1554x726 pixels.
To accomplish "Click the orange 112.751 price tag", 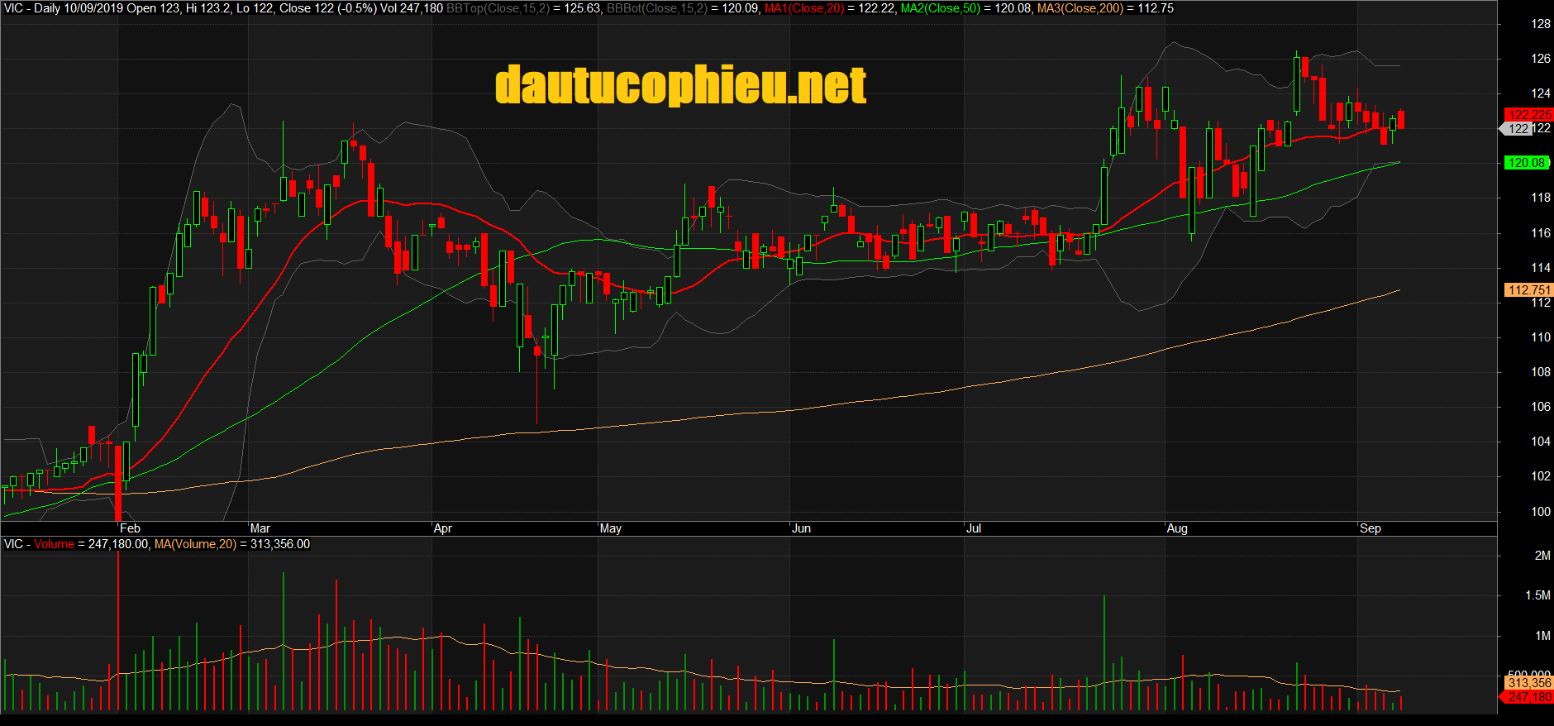I will [1528, 290].
